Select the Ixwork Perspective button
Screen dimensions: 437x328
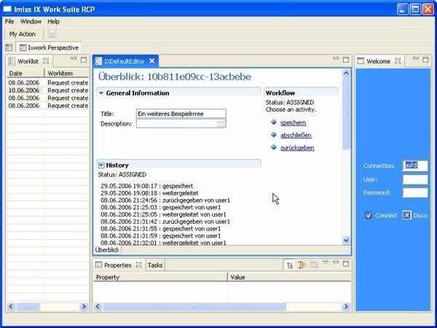click(x=49, y=47)
